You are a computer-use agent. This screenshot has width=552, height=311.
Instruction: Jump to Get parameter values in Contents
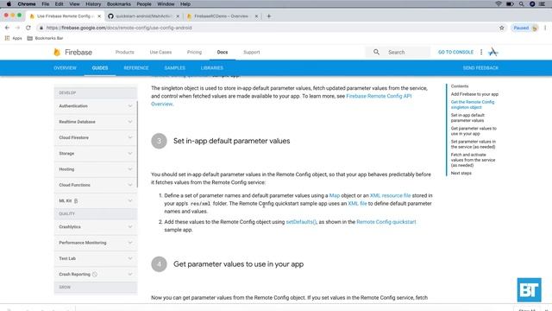tap(474, 131)
